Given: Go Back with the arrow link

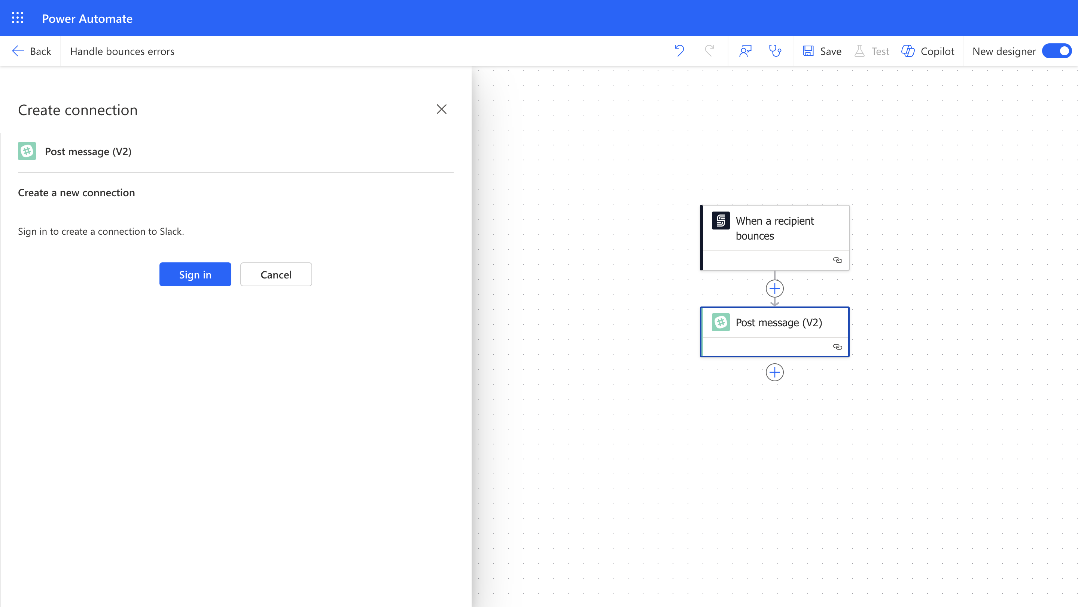Looking at the screenshot, I should (x=32, y=51).
